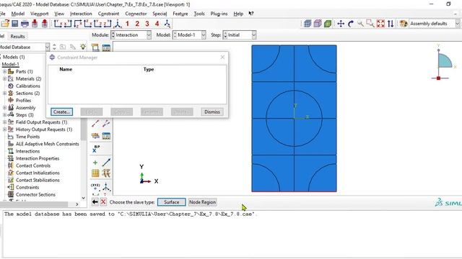
Task: Dismiss the Constraint Manager dialog
Action: click(x=212, y=112)
